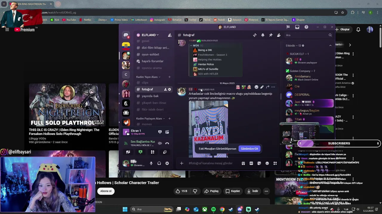Open ELFLAND server dropdown menu

pos(150,35)
